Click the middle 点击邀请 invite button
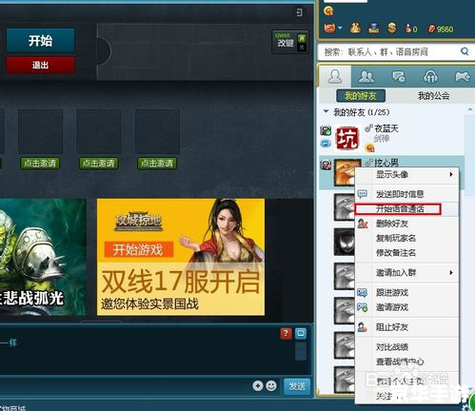 [x=98, y=164]
